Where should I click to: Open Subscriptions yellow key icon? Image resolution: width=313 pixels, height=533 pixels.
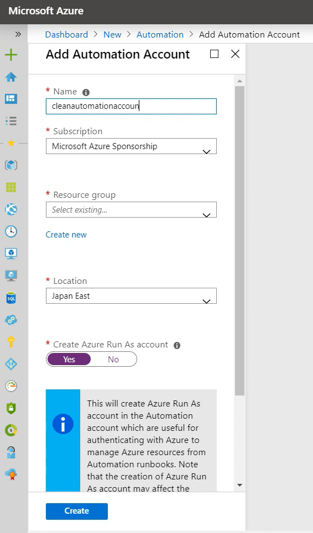coord(11,342)
